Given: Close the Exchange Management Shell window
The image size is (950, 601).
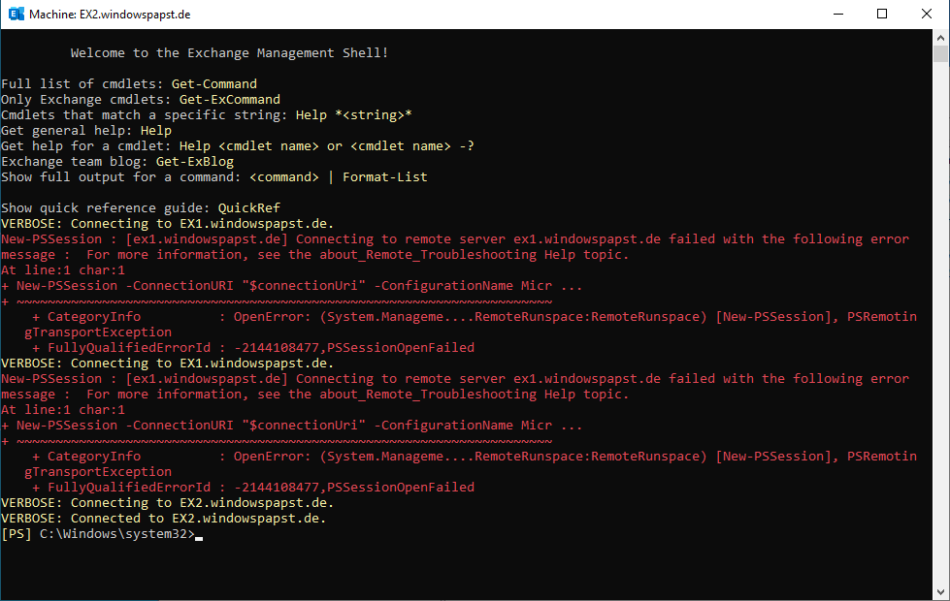Looking at the screenshot, I should (927, 15).
